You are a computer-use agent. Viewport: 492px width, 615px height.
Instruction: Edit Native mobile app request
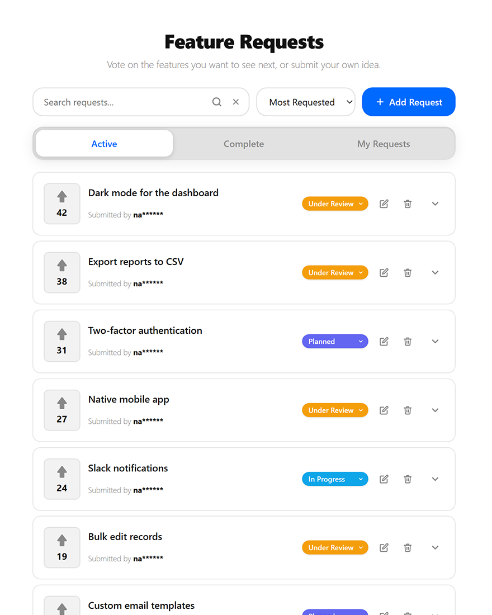click(384, 410)
